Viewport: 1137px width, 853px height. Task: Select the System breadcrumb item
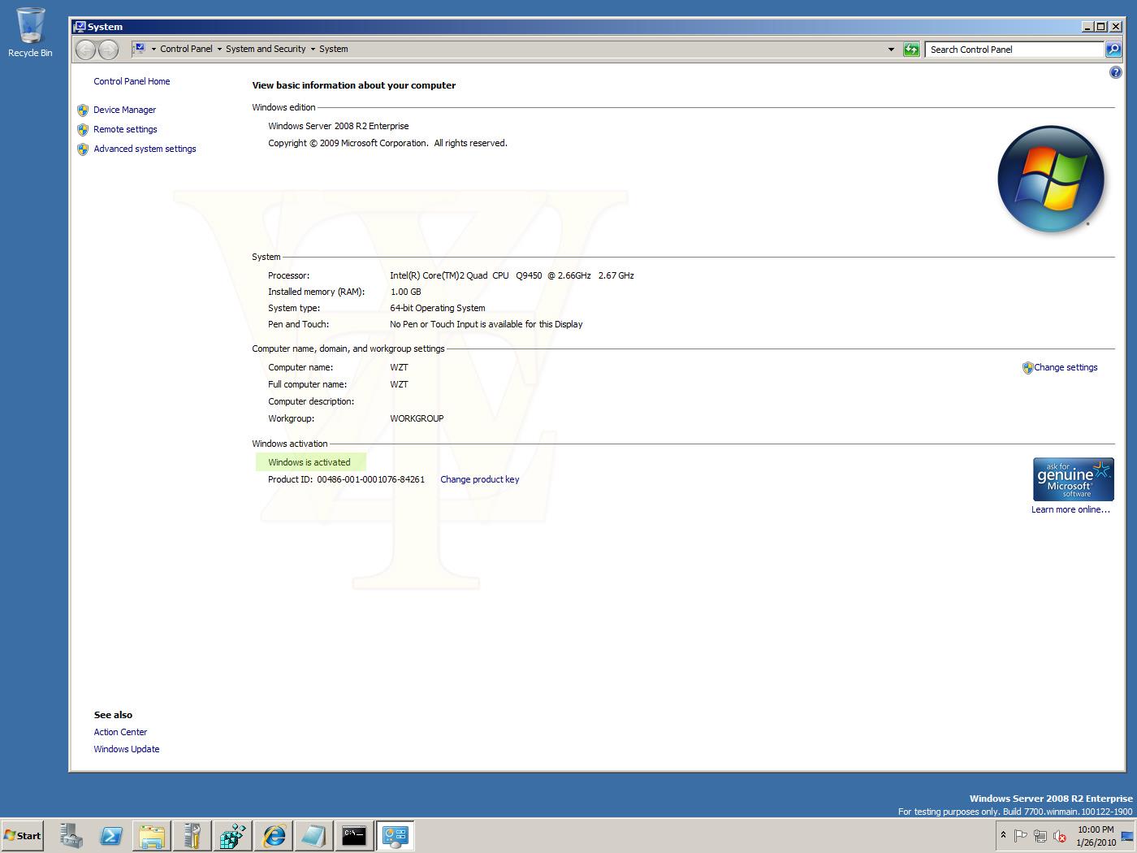(x=333, y=49)
